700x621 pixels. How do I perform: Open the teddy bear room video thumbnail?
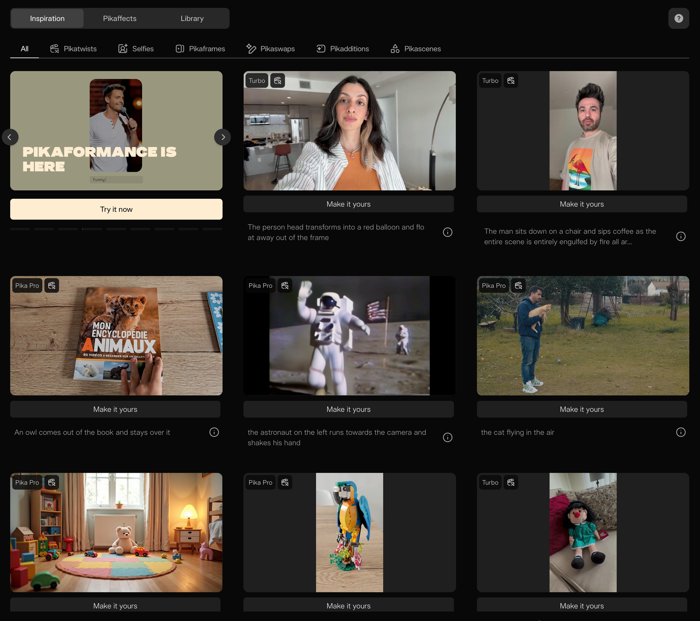click(116, 532)
